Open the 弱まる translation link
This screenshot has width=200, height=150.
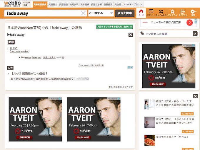pyautogui.click(x=14, y=48)
